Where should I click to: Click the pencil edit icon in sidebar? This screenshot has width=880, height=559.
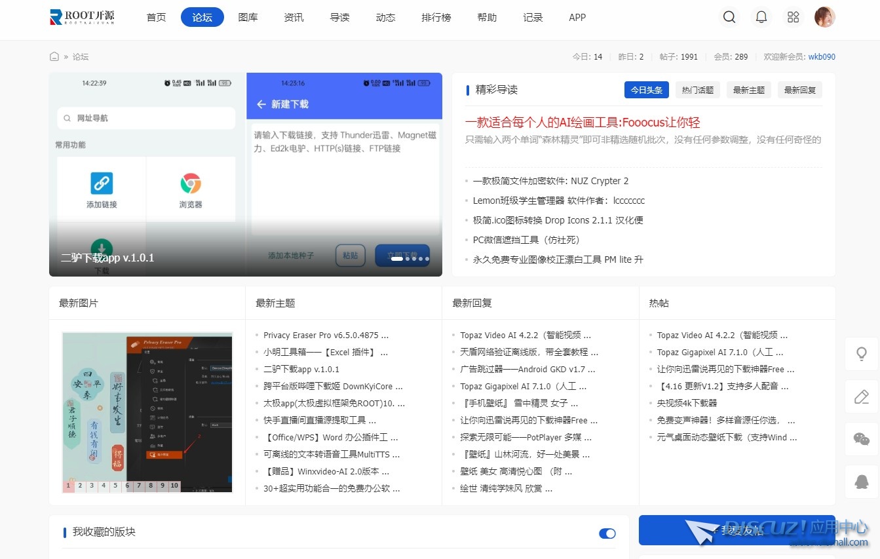(x=862, y=396)
